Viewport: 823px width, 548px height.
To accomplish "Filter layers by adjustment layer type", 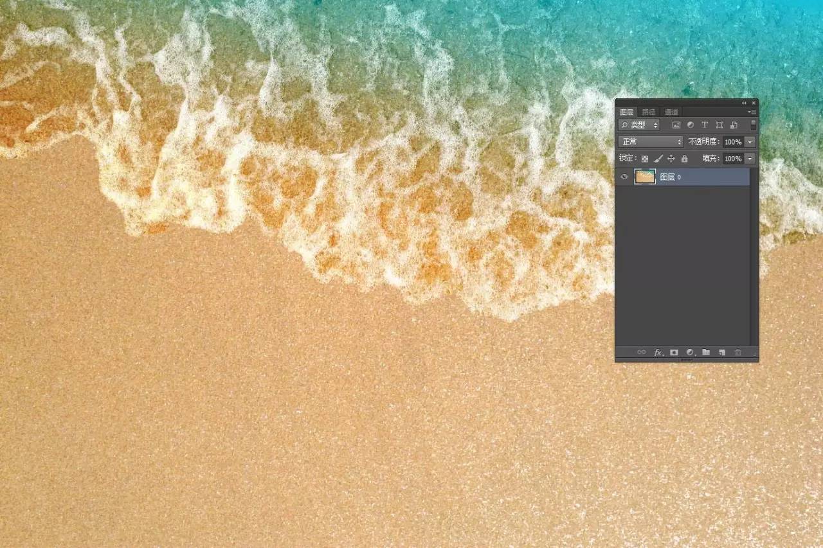I will [691, 125].
